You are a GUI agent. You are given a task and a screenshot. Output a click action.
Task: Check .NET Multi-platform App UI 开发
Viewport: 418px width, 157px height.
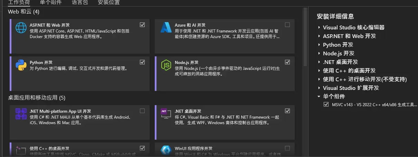pos(142,111)
